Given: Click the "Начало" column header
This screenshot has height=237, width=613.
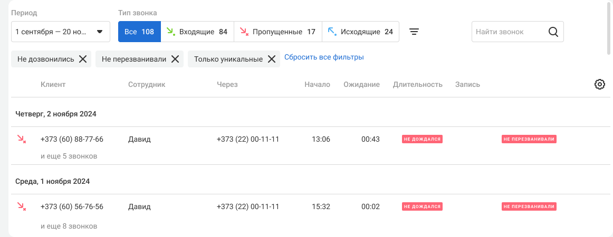Looking at the screenshot, I should tap(317, 84).
